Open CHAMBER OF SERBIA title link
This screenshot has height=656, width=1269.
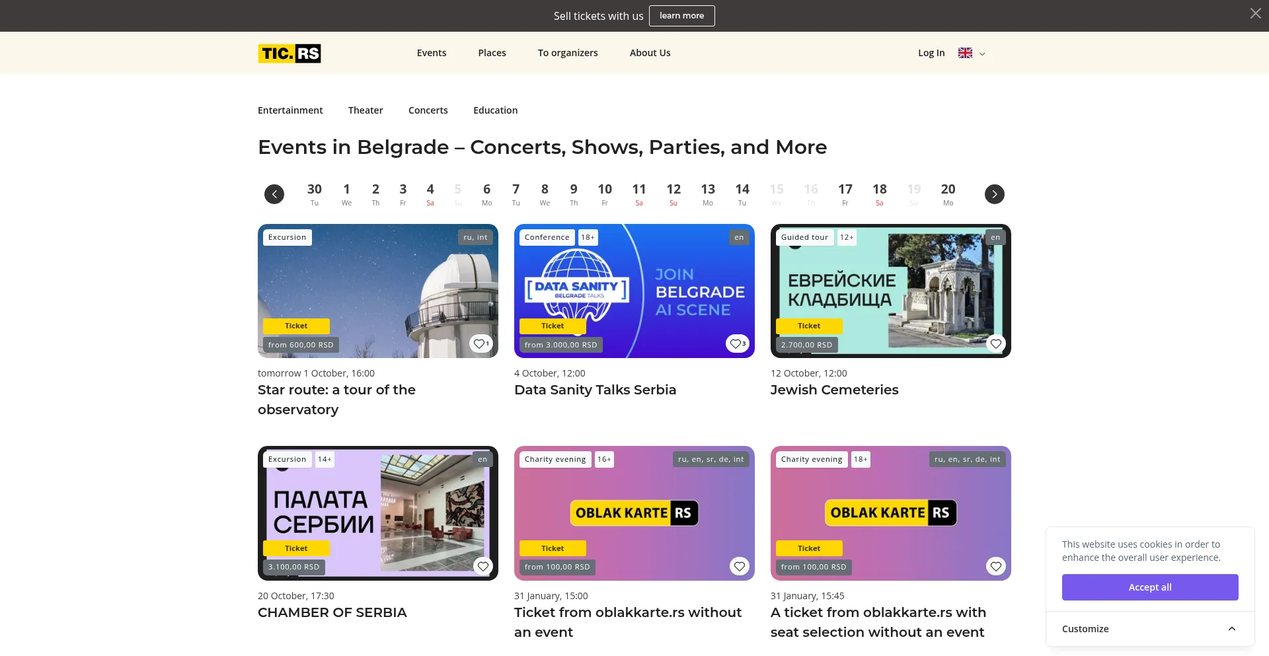[x=332, y=612]
